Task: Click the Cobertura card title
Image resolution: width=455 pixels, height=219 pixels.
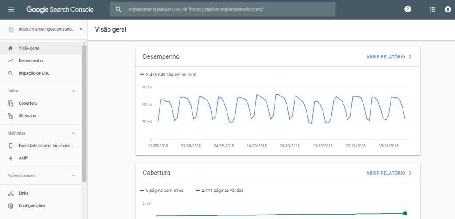Action: pos(156,173)
